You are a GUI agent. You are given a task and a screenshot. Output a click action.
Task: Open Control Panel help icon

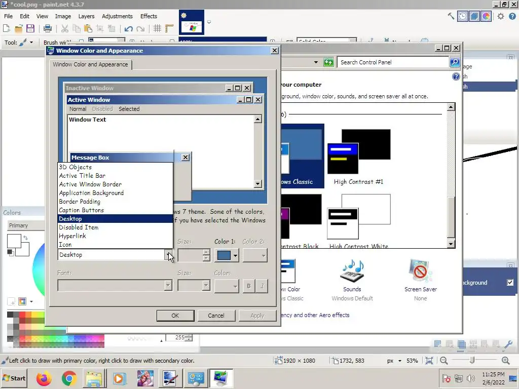tap(456, 77)
